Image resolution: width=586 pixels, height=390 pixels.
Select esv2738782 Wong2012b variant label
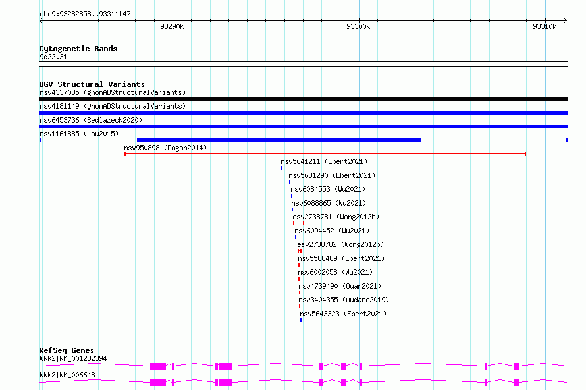click(x=340, y=244)
